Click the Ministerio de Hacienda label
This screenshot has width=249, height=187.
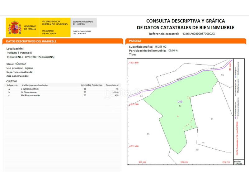point(49,32)
